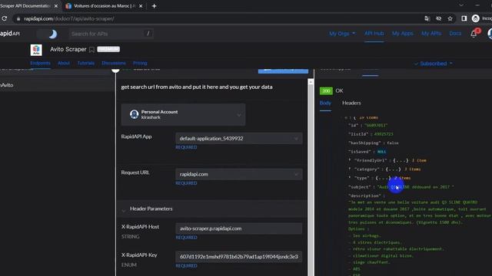Click the "isSaved" JSON key
This screenshot has height=276, width=492.
(x=360, y=152)
